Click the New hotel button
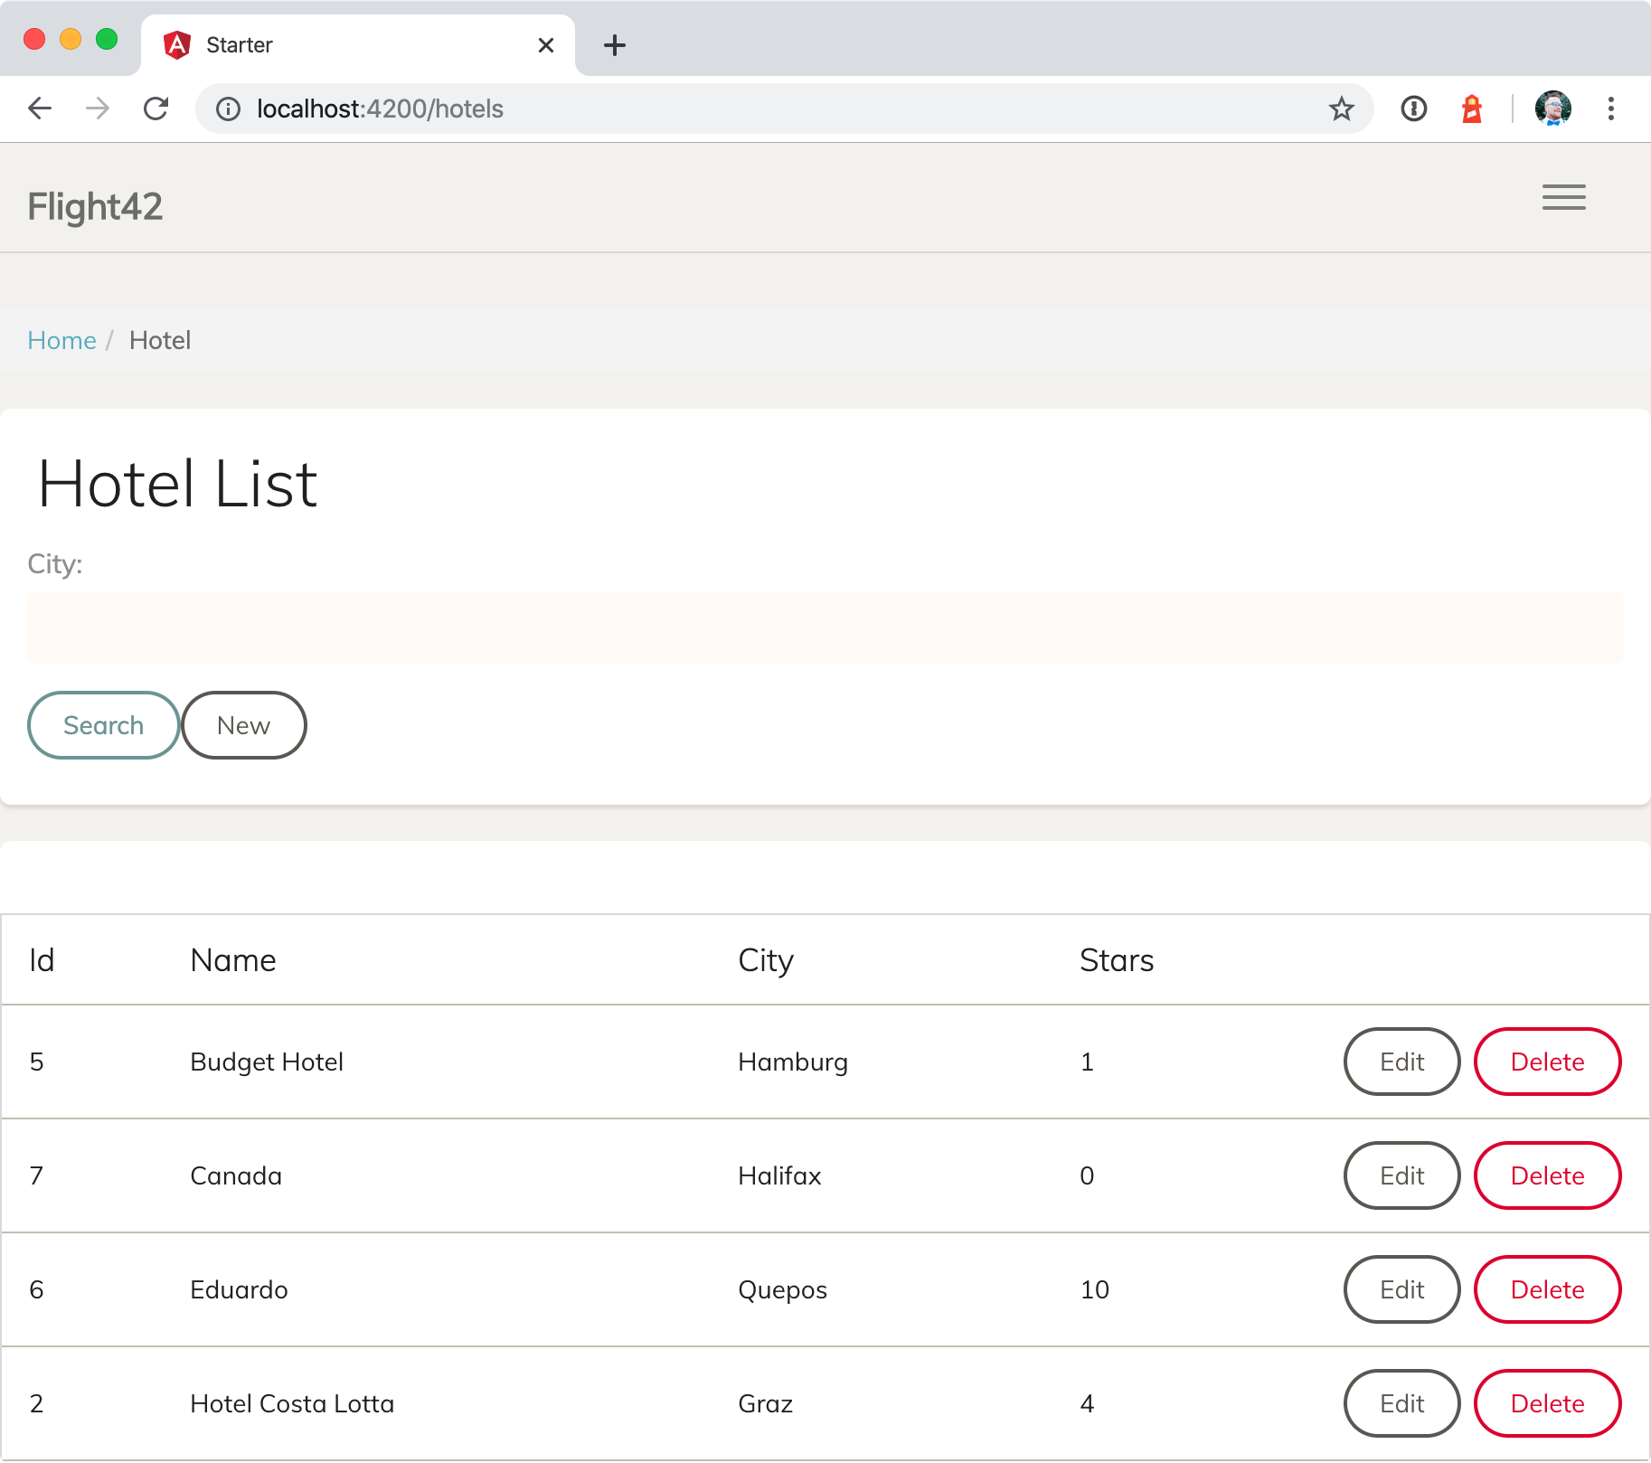The width and height of the screenshot is (1651, 1463). click(x=243, y=725)
